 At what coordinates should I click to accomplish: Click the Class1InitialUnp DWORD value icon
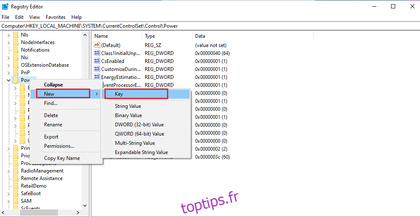(x=97, y=53)
